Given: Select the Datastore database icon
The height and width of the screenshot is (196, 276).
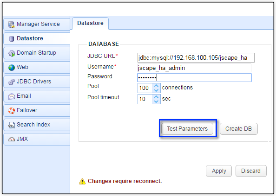Looking at the screenshot, I should tap(12, 39).
